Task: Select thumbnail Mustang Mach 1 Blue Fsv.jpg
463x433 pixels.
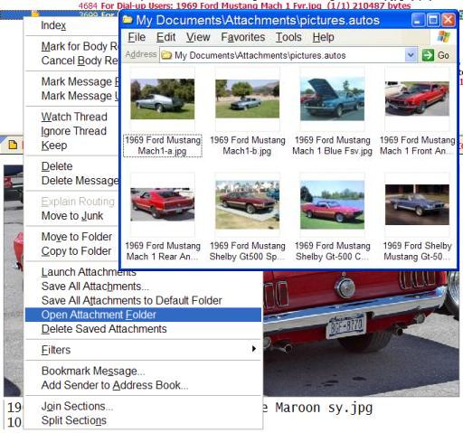Action: pyautogui.click(x=332, y=99)
